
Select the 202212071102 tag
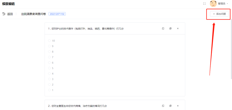57,14
